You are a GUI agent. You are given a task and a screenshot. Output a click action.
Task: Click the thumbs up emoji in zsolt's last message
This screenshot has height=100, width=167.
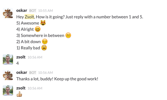coord(19,94)
